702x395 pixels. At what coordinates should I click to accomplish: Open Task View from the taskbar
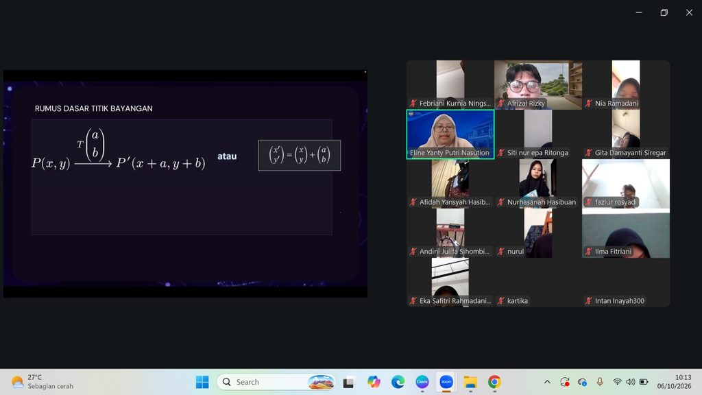click(x=348, y=382)
